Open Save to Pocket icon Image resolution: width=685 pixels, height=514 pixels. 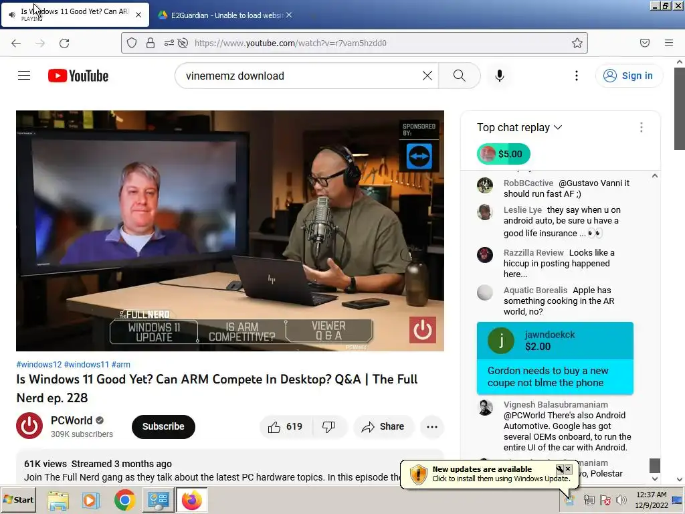(x=645, y=43)
